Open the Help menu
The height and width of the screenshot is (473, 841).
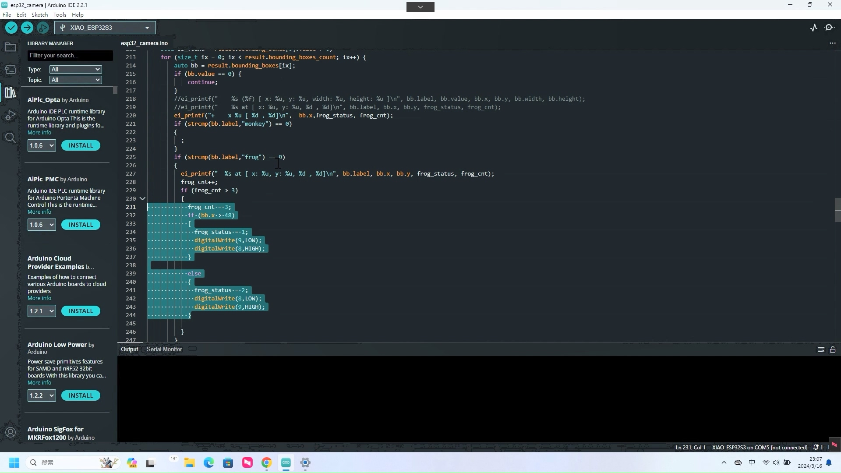(x=78, y=14)
